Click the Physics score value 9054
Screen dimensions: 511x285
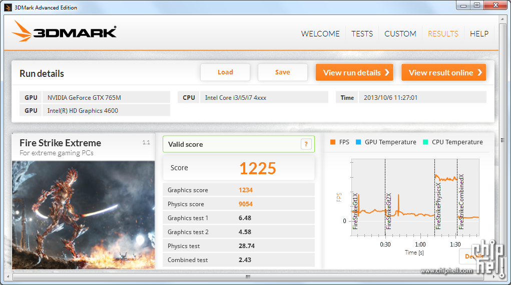point(246,204)
